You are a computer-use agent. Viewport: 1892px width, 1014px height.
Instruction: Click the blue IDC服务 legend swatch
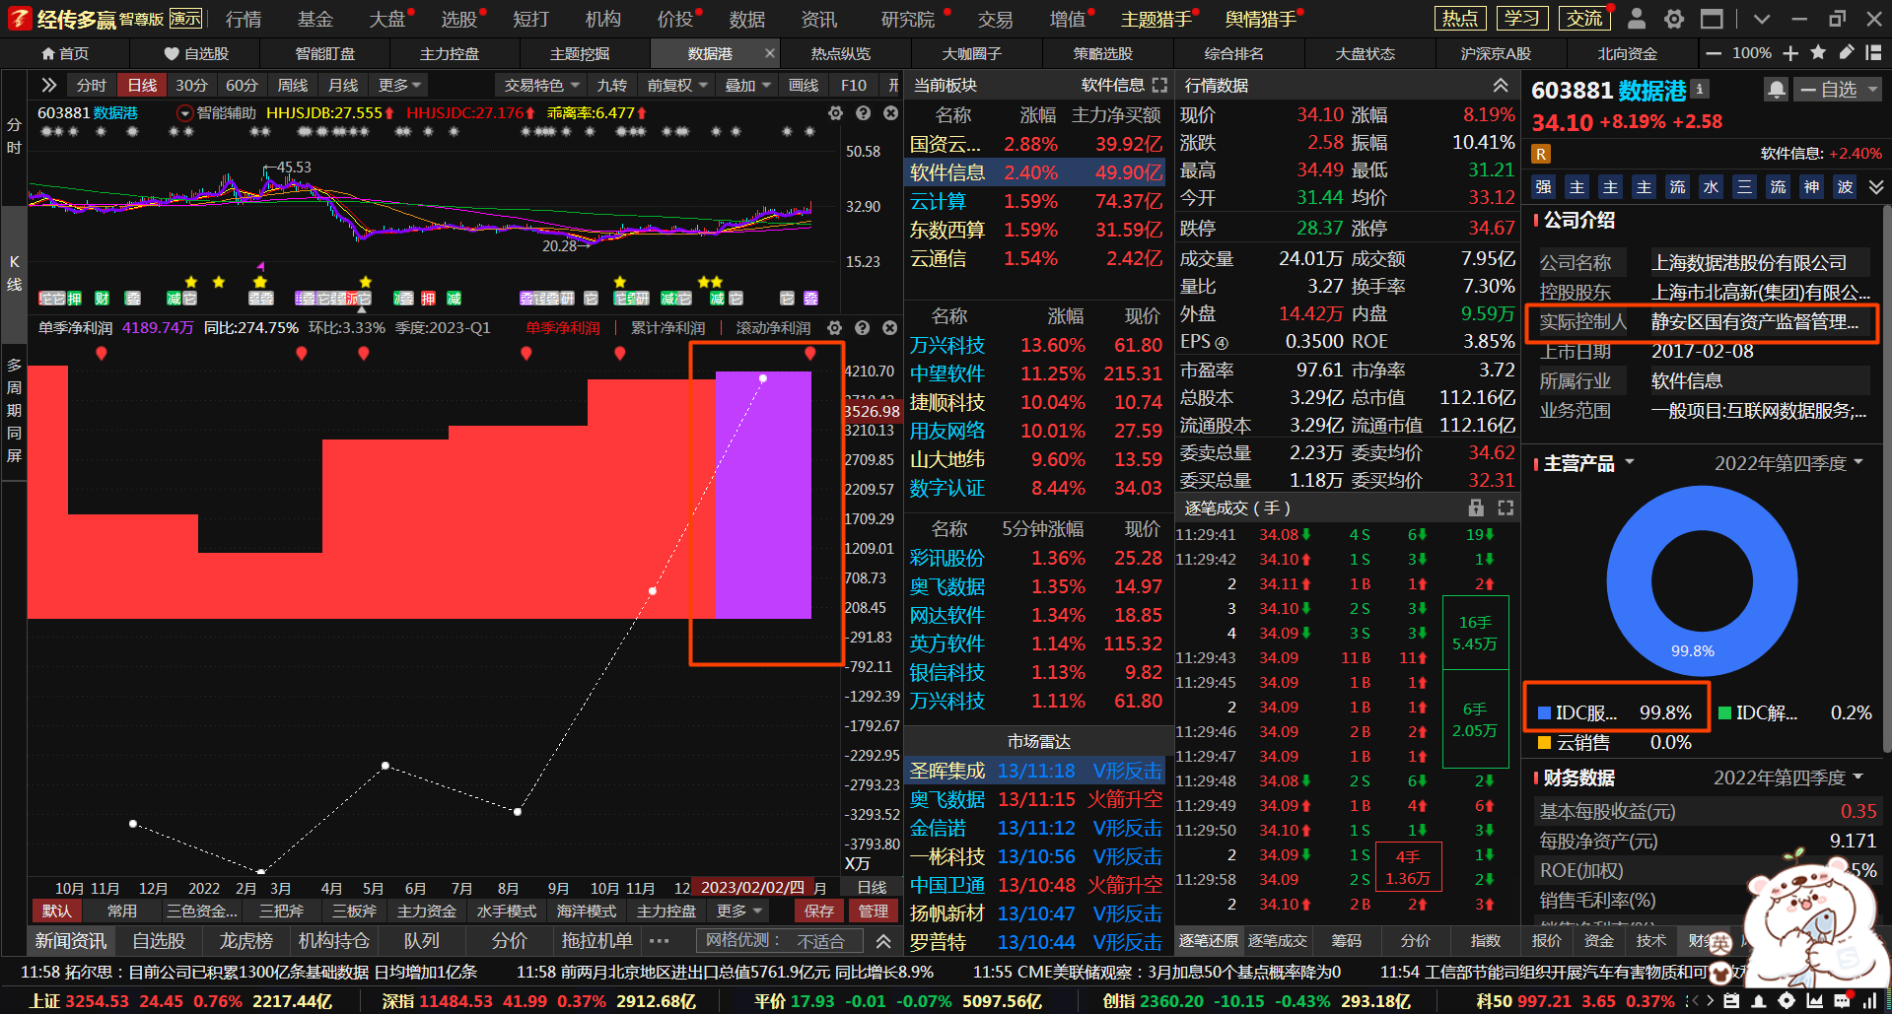point(1545,712)
